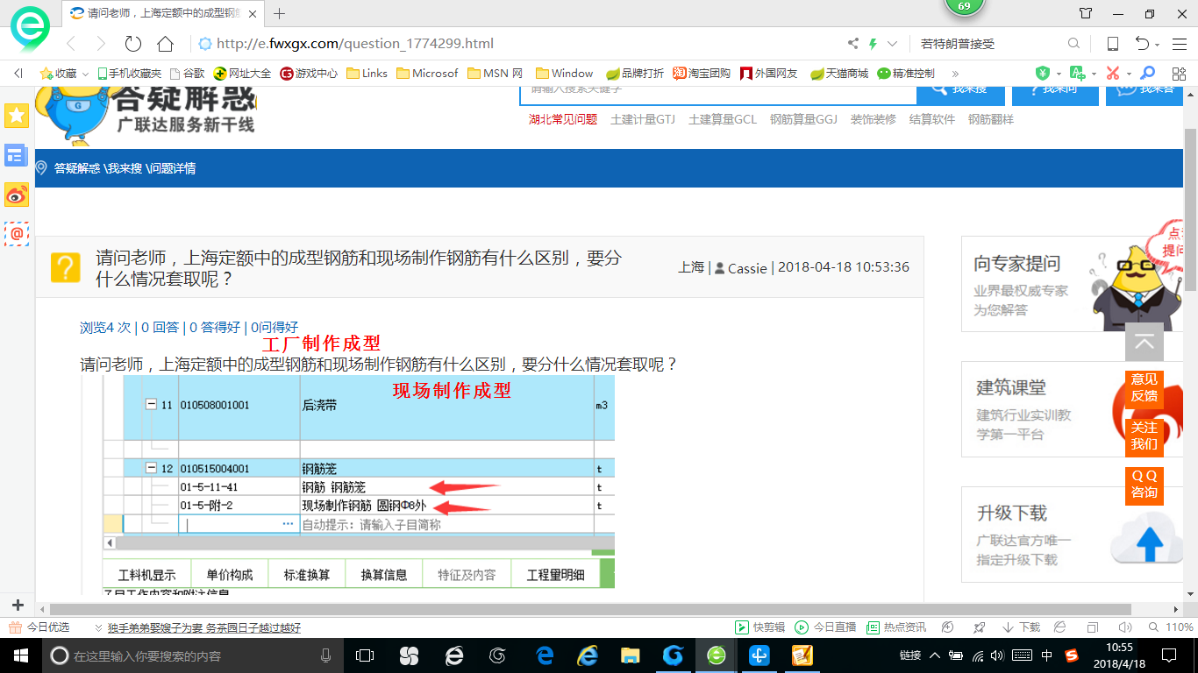Open sidebar email @ icon
Viewport: 1198px width, 673px height.
tap(17, 234)
